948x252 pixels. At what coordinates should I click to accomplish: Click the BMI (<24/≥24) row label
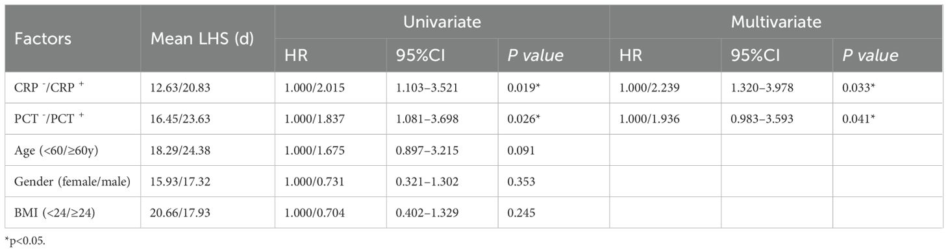tap(52, 212)
